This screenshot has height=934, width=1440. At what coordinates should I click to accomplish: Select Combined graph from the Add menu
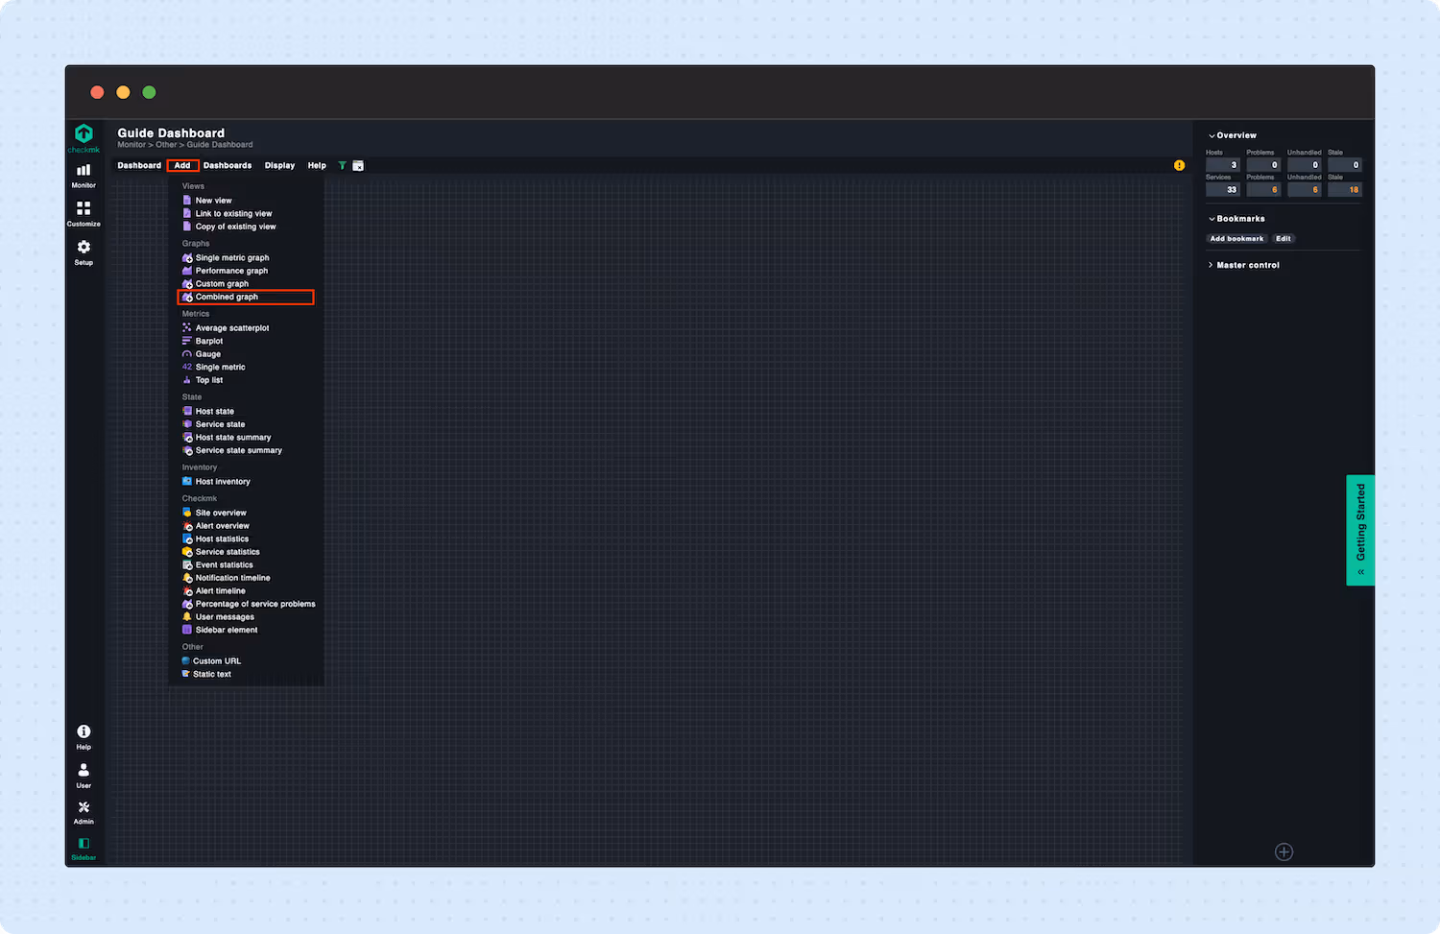click(226, 297)
